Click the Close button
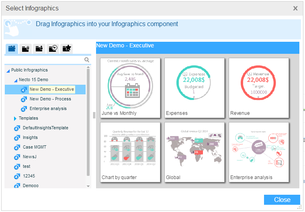305x212 pixels. tap(282, 200)
